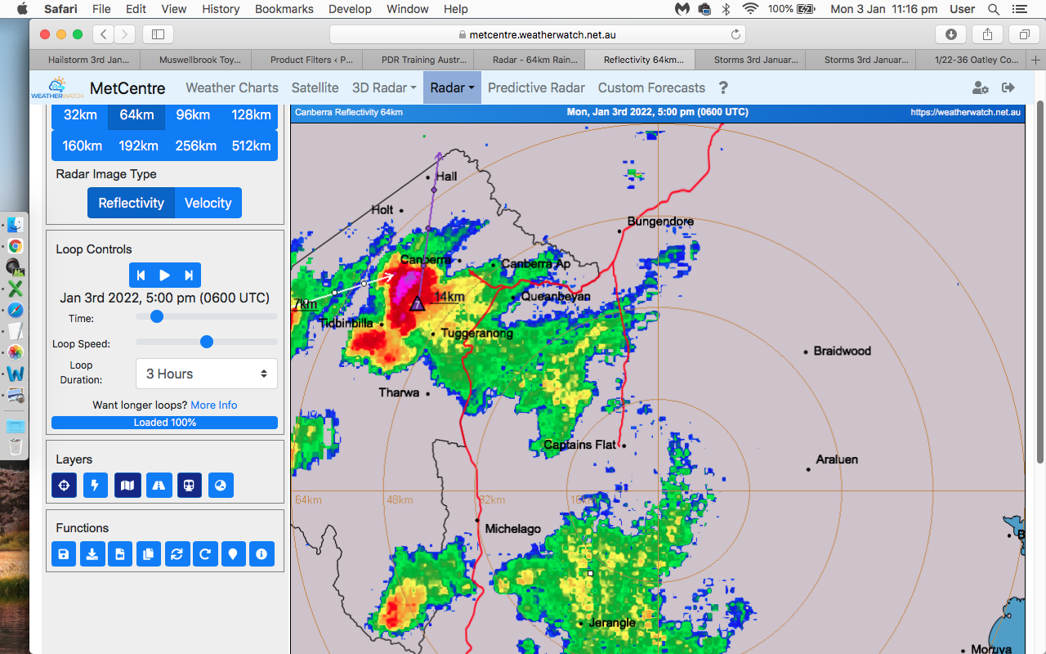
Task: Expand the Radar nav dropdown
Action: click(x=452, y=87)
